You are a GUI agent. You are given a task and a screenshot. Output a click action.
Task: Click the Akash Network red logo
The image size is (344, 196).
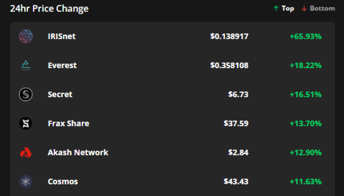tap(26, 153)
